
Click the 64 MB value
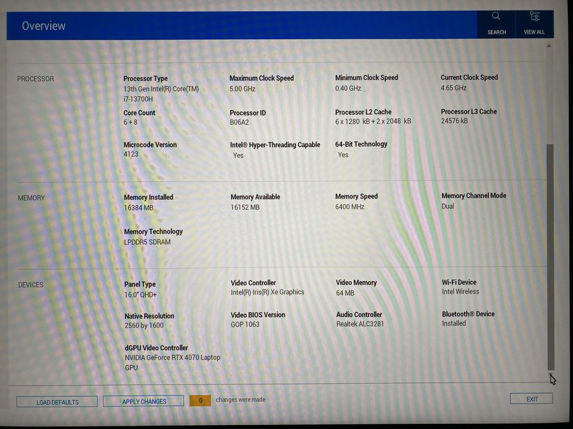[x=345, y=293]
